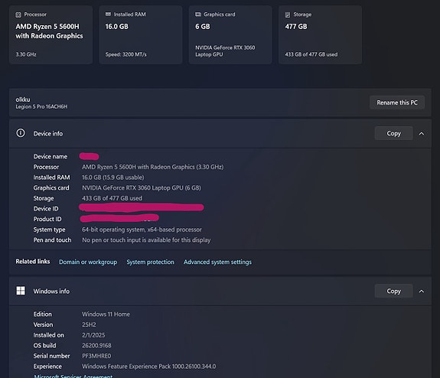
Task: Collapse the Windows info section
Action: pyautogui.click(x=422, y=292)
